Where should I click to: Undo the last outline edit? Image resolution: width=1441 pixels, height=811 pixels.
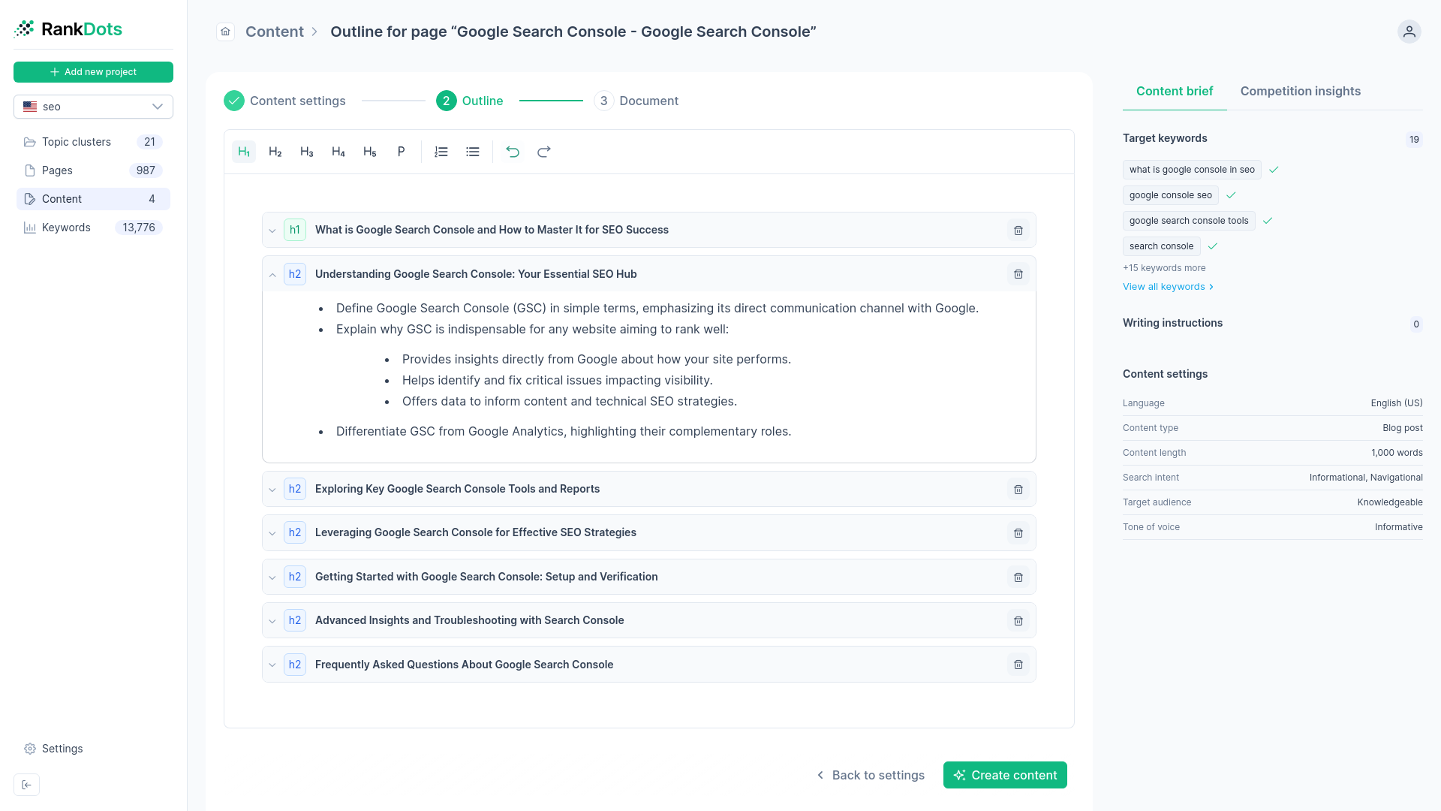coord(513,152)
